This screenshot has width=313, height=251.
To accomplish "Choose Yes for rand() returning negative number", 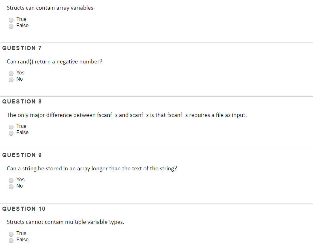I will pyautogui.click(x=11, y=73).
